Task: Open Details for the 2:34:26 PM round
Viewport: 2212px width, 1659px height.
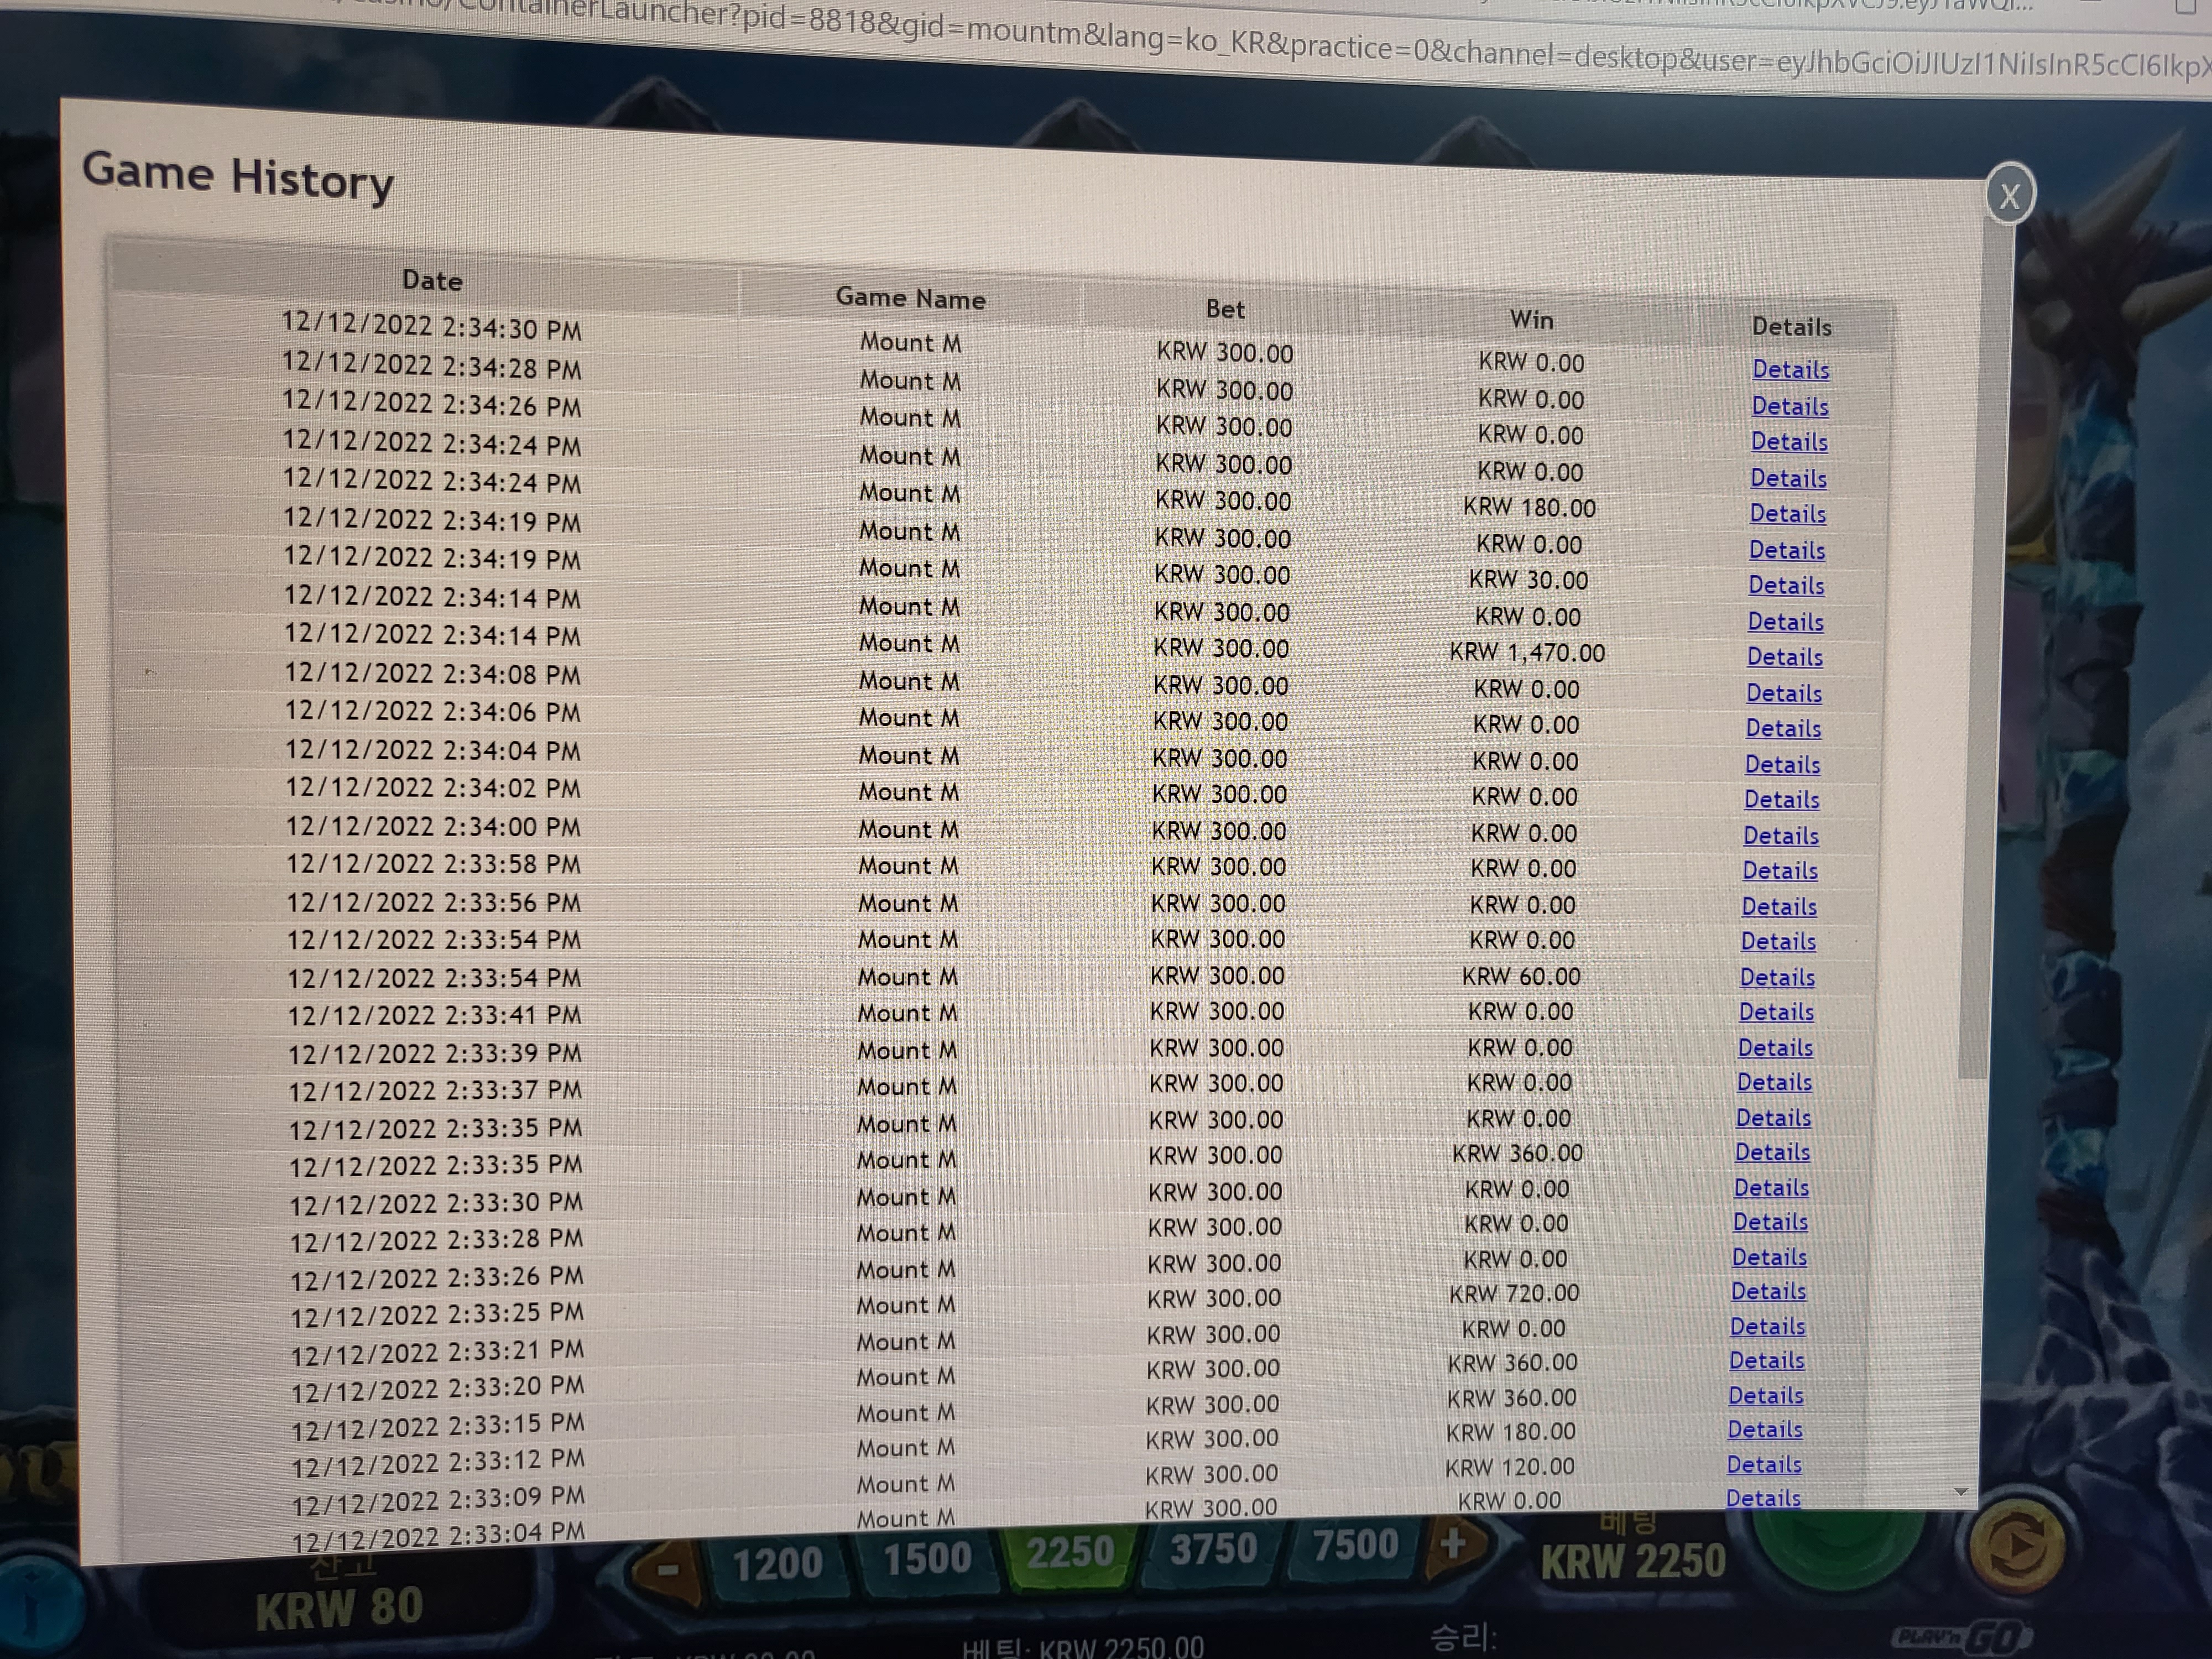Action: [x=1789, y=442]
